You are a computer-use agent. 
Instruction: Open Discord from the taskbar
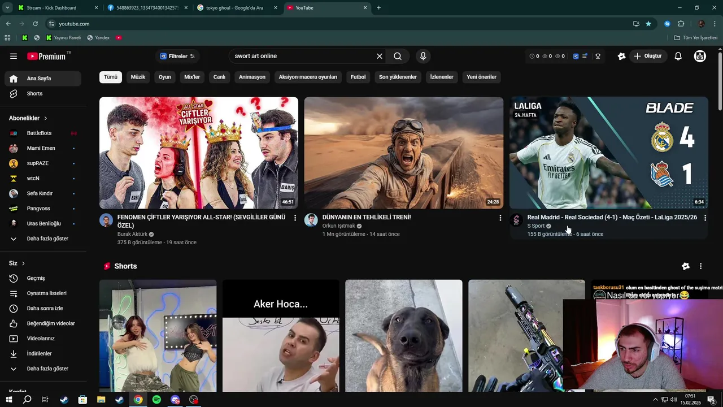(x=175, y=400)
